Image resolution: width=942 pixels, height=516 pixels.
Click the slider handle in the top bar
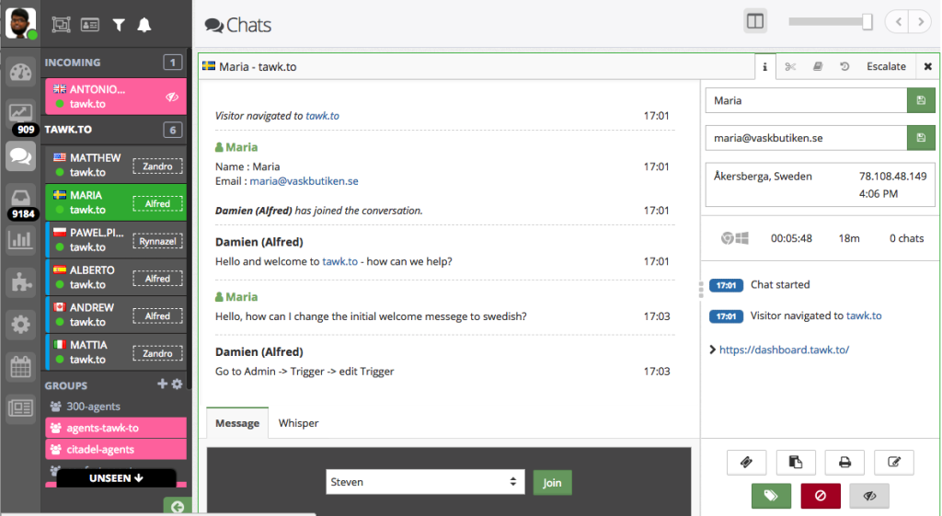867,22
